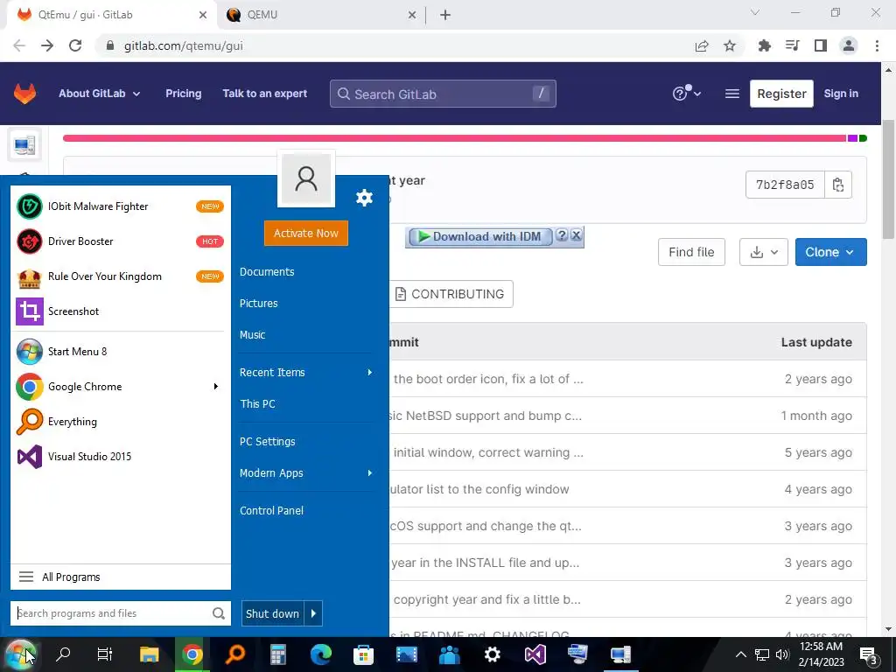Reload the GitLab page
896x672 pixels.
75,45
